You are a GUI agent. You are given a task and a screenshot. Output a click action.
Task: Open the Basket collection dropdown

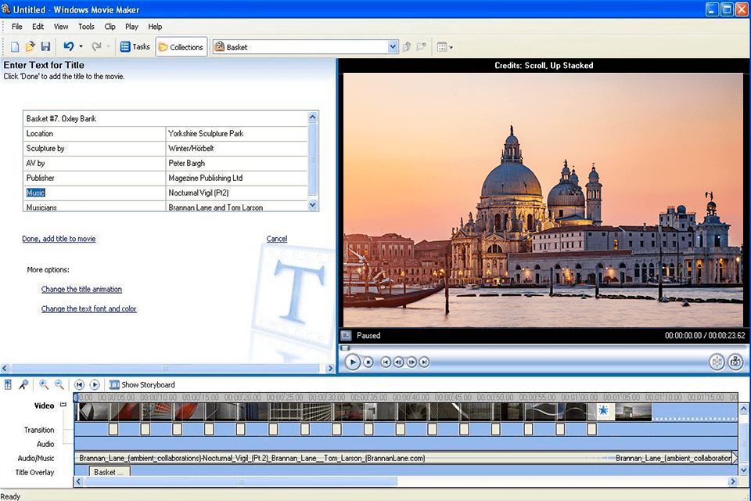point(393,46)
